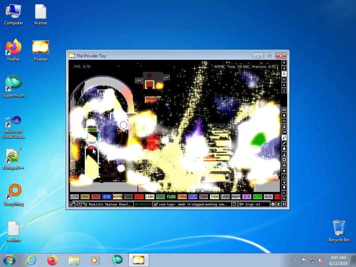Open the Sensors category in the side menu
Viewport: 356px width, 267px height.
[x=284, y=127]
